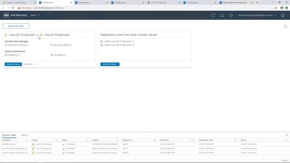The width and height of the screenshot is (290, 163).
Task: Click icon beside within vcsa-01-70.lab.local
Action: point(101,41)
